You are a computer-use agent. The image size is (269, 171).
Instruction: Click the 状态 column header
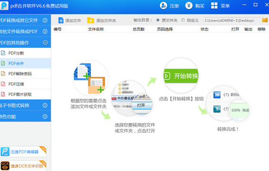(x=204, y=29)
